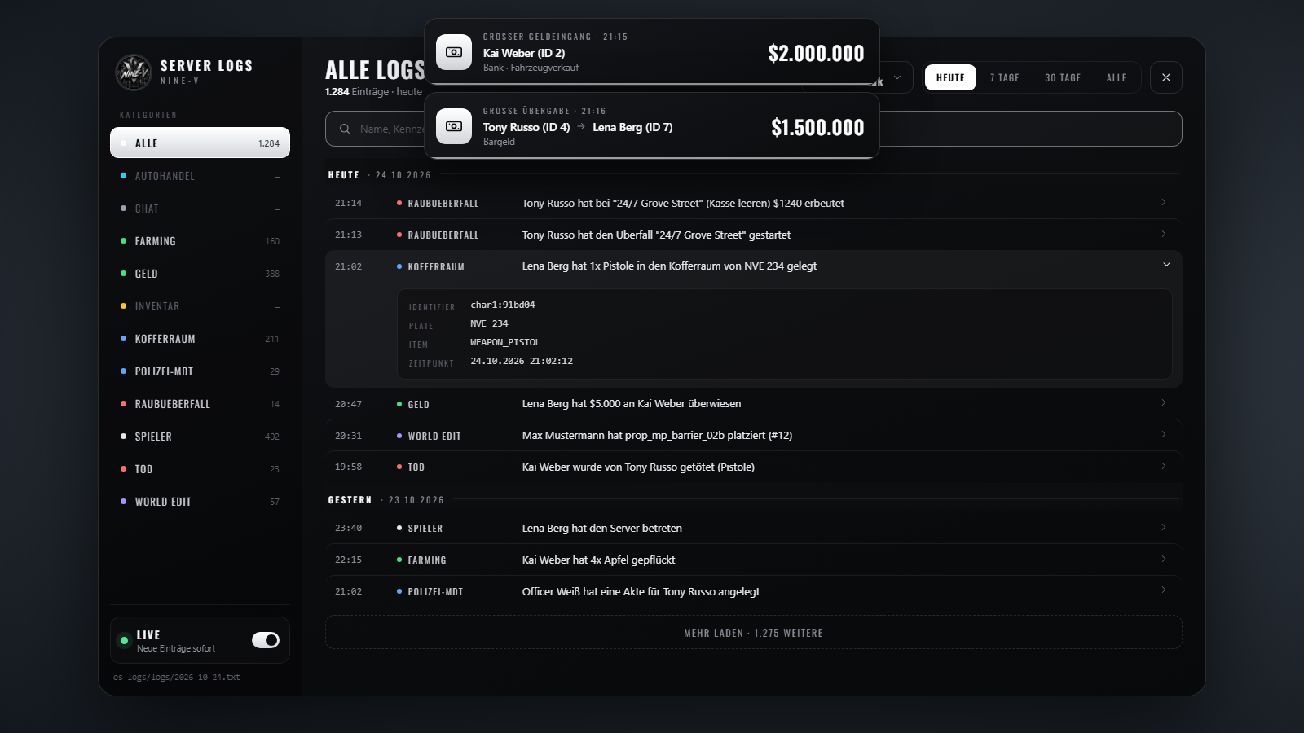Viewport: 1304px width, 733px height.
Task: Close the logs panel with X
Action: point(1166,77)
